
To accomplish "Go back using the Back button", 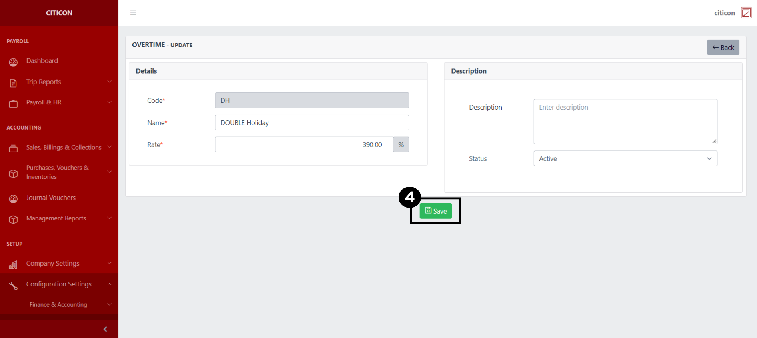I will click(723, 47).
